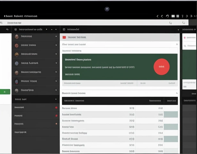197x154 pixels.
Task: Expand the topmost sidebar avatar row's arrow
Action: tap(56, 37)
